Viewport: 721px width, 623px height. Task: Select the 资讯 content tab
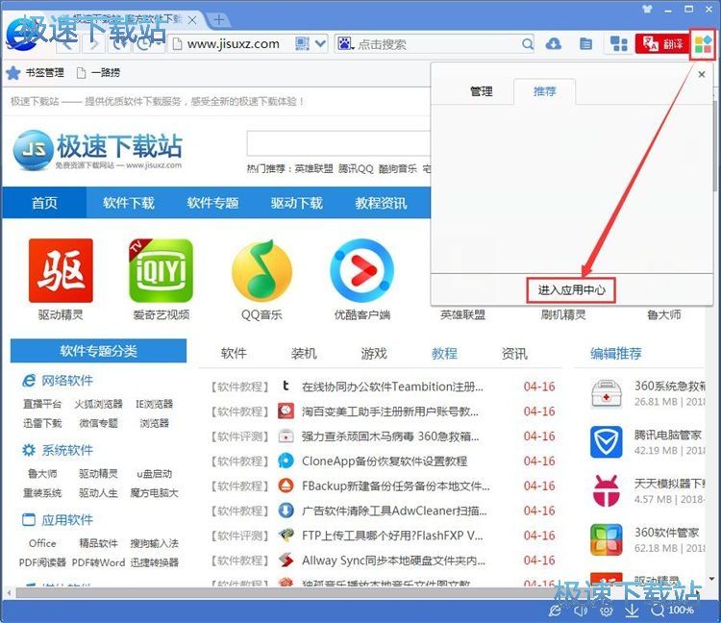coord(514,354)
